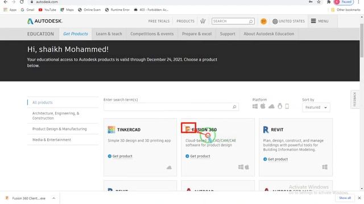Click the EDUCATION heading link
This screenshot has height=204, width=364.
[x=40, y=34]
